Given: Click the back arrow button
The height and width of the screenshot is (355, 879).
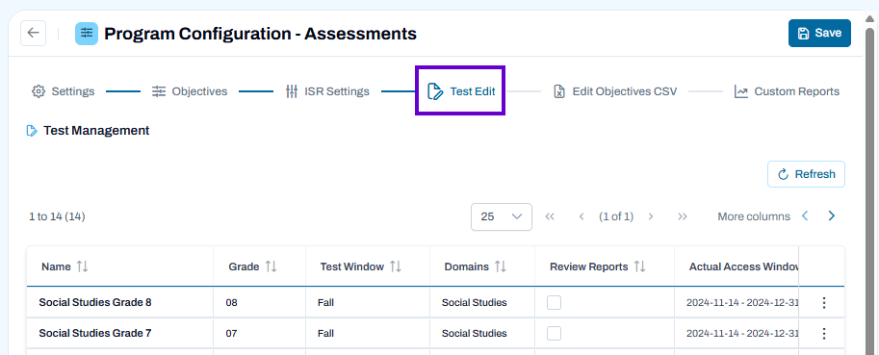Looking at the screenshot, I should tap(33, 33).
